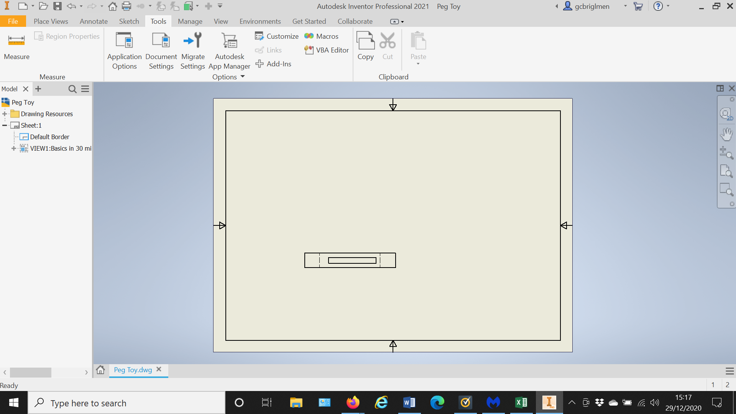The width and height of the screenshot is (736, 414).
Task: Open the Peg Toy.dwg tab
Action: 132,370
